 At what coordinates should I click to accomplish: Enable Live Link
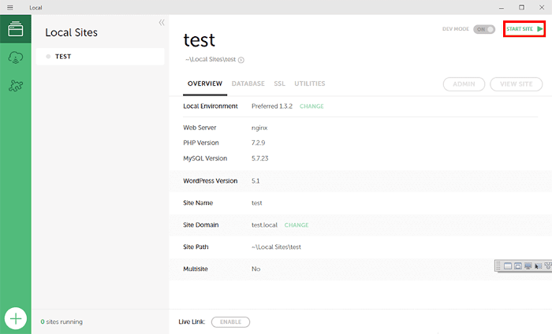click(x=230, y=321)
